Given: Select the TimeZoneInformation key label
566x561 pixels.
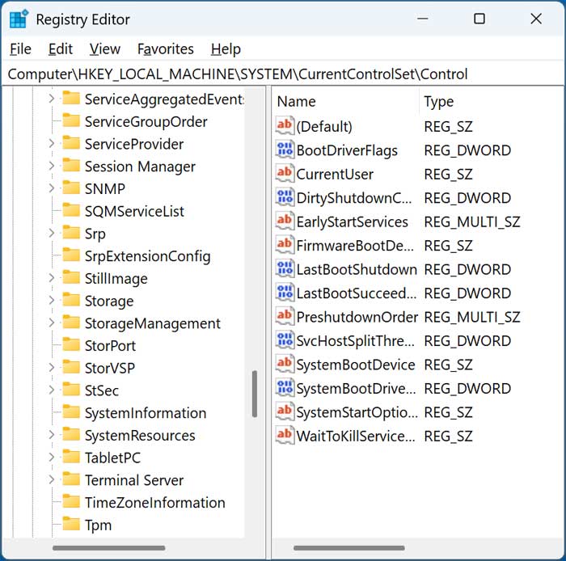Looking at the screenshot, I should (x=155, y=503).
